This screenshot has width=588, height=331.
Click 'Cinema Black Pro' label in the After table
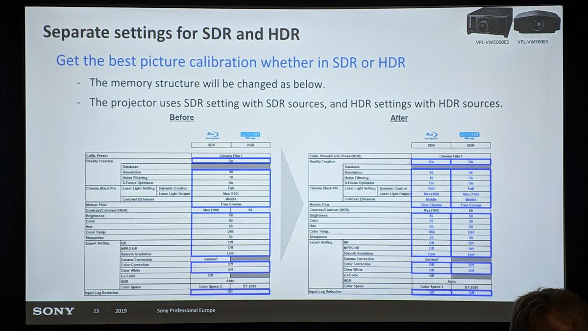pyautogui.click(x=324, y=188)
